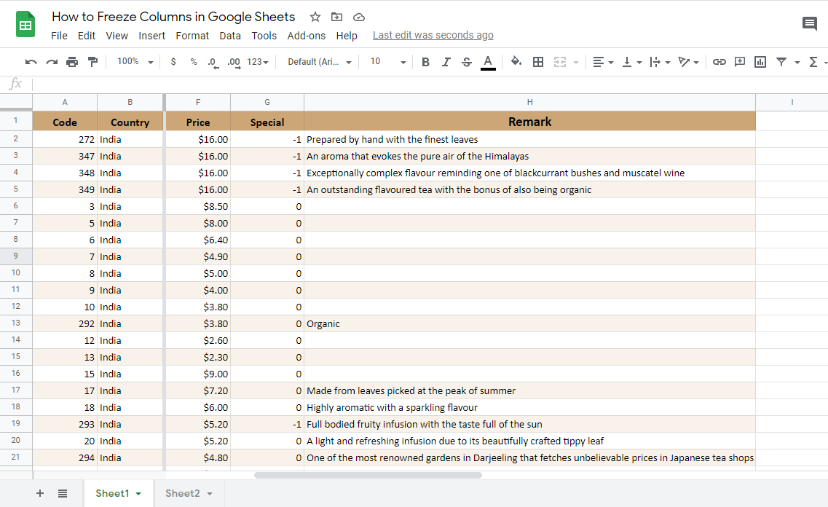Open the font family dropdown
Screen dimensions: 828x507
tap(320, 62)
